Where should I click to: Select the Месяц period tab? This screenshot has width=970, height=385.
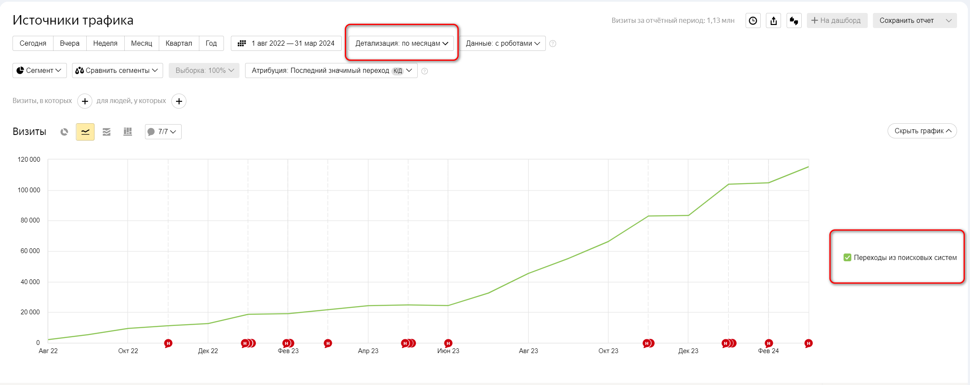point(142,44)
